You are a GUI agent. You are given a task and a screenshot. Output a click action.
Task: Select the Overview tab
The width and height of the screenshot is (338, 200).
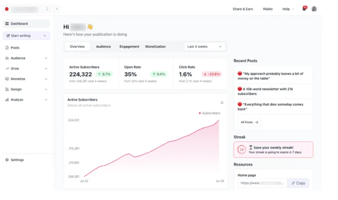pyautogui.click(x=77, y=46)
